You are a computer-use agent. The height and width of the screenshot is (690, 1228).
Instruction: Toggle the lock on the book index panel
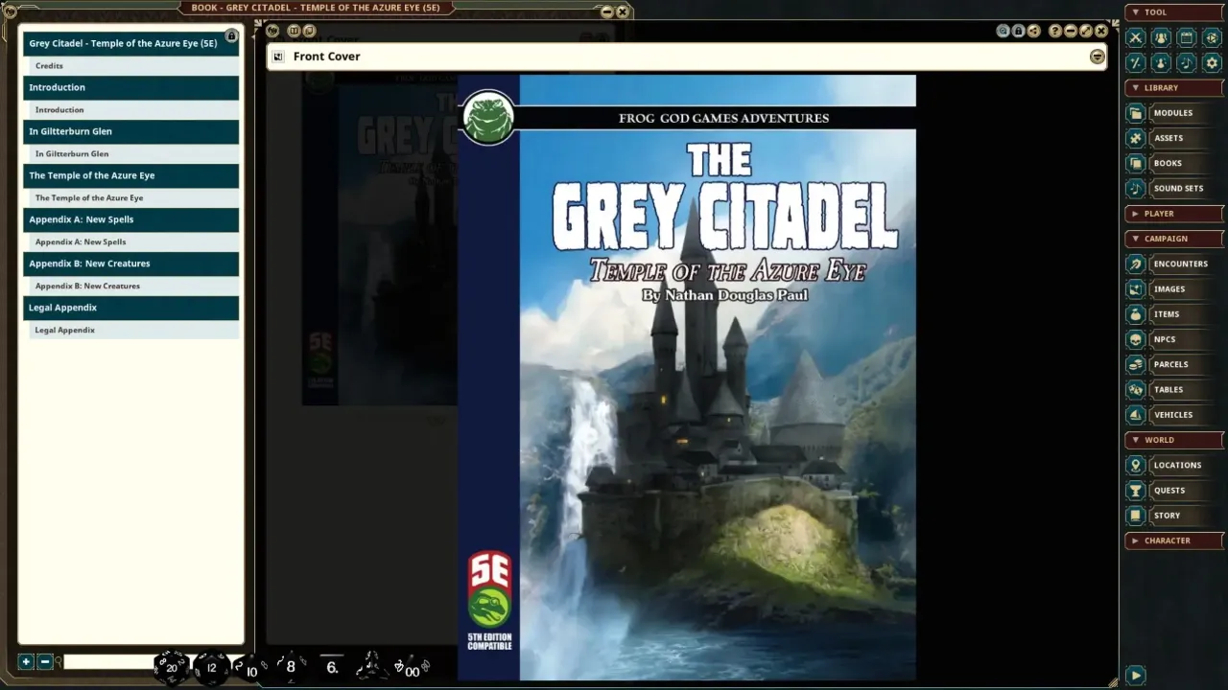click(231, 35)
